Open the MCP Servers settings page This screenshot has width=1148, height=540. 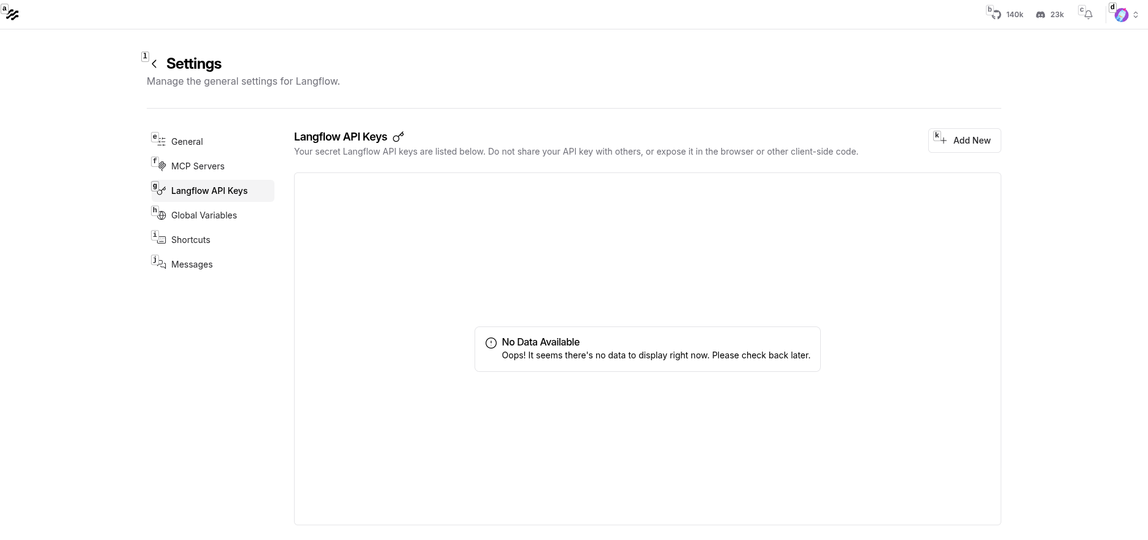tap(198, 166)
